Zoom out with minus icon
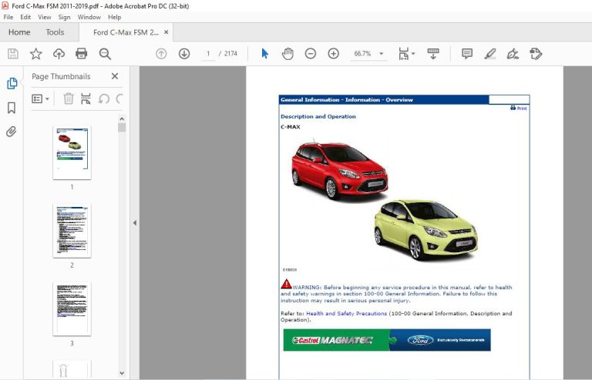The image size is (592, 380). (311, 54)
